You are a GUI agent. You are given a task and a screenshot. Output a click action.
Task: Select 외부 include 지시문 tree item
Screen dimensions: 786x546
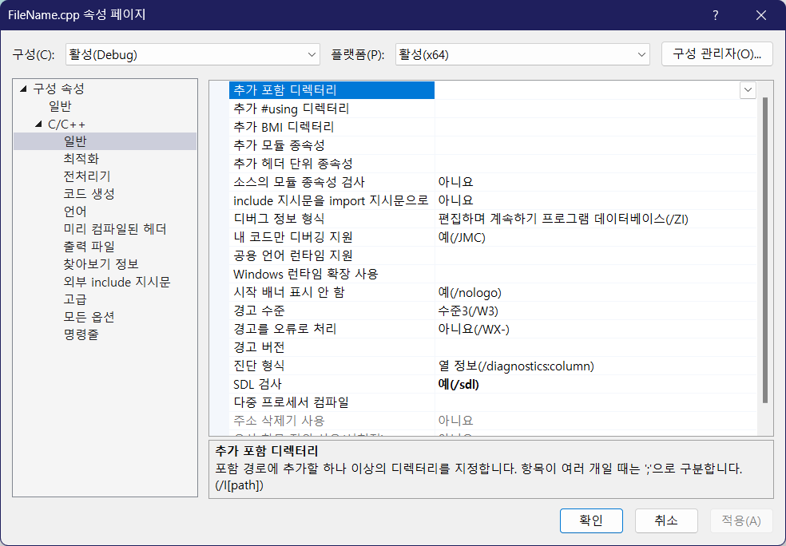coord(117,282)
